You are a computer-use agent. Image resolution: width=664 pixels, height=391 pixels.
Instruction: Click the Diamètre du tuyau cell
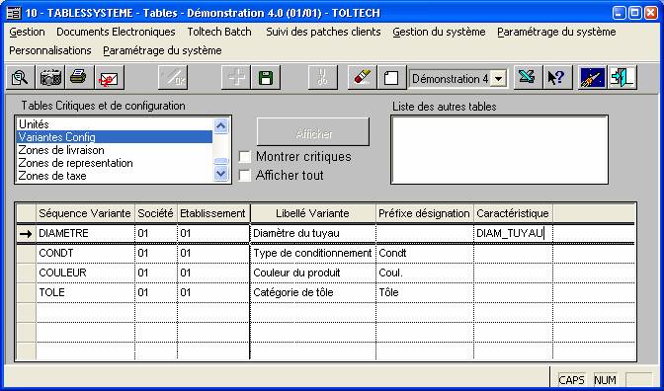click(313, 233)
